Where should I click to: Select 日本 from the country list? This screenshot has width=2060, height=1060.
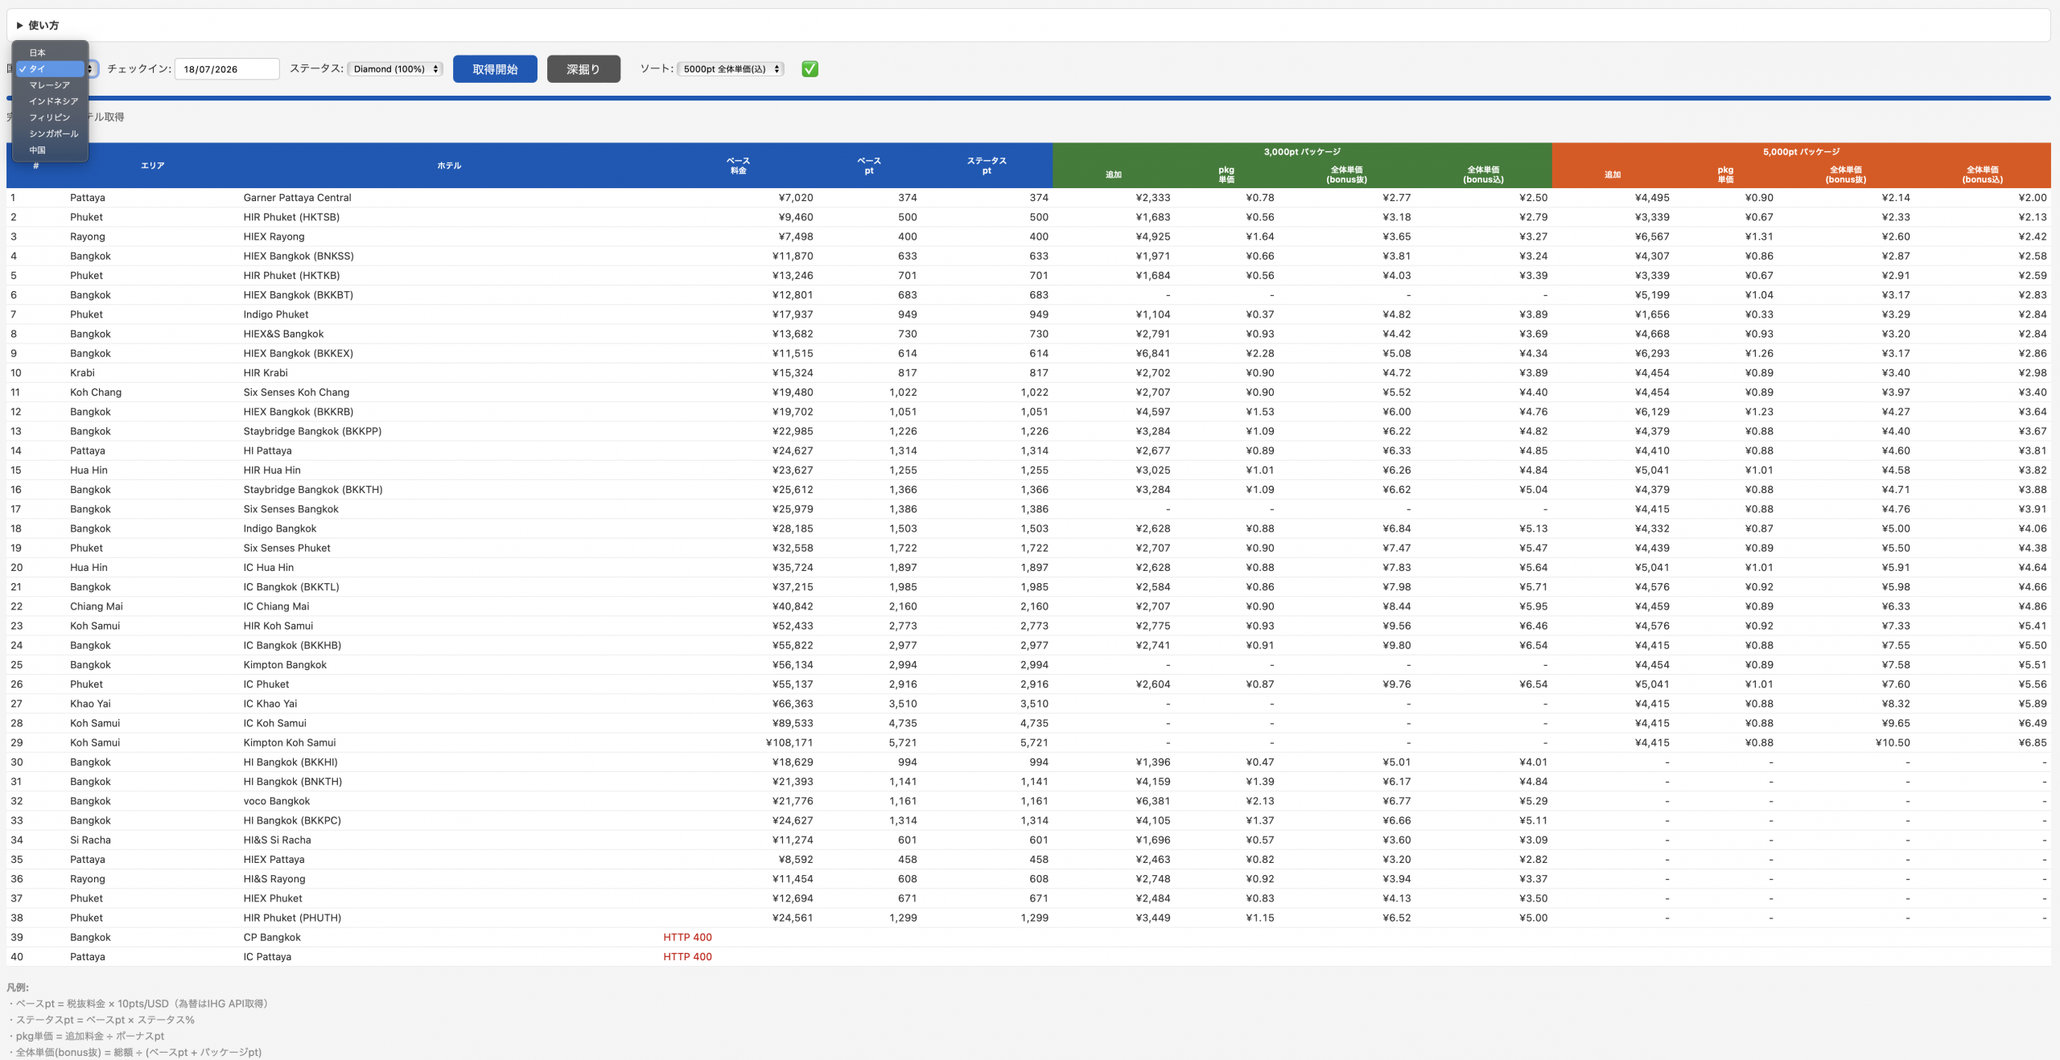click(50, 52)
